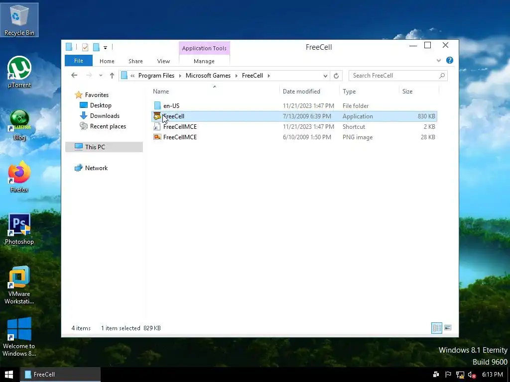Screen dimensions: 510x382
Task: Click the 6:13 PM taskbar clock
Action: [x=492, y=375]
